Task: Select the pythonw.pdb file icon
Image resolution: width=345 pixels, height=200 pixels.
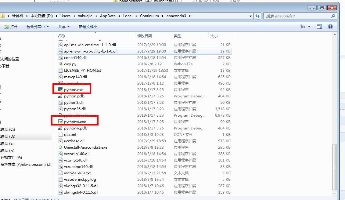Action: pyautogui.click(x=60, y=128)
